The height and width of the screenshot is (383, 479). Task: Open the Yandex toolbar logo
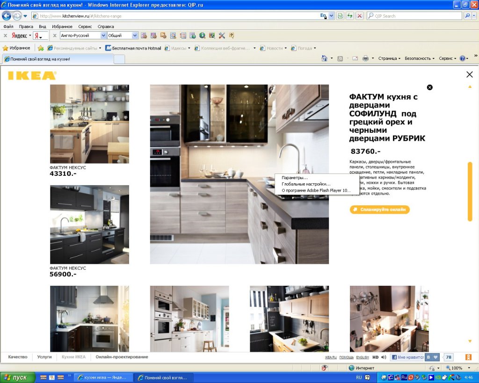click(19, 36)
